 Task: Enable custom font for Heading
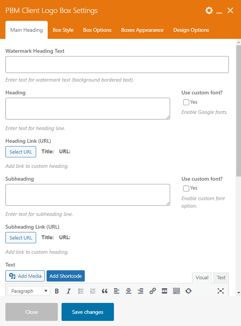coord(186,102)
